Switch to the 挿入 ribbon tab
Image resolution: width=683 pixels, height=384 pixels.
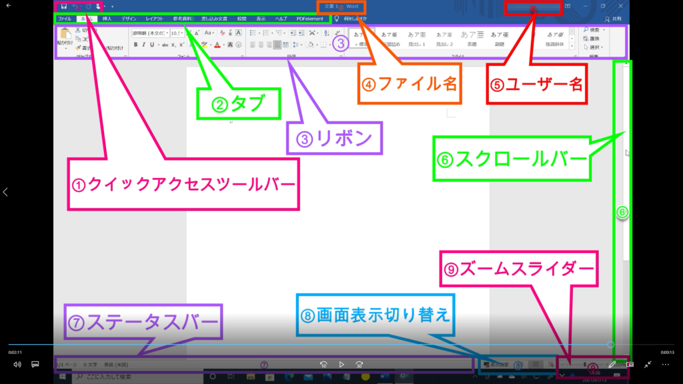107,19
